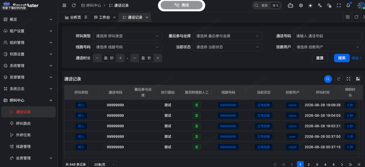Refresh the current tab via tab-bar icon
The height and width of the screenshot is (167, 365).
point(356,17)
